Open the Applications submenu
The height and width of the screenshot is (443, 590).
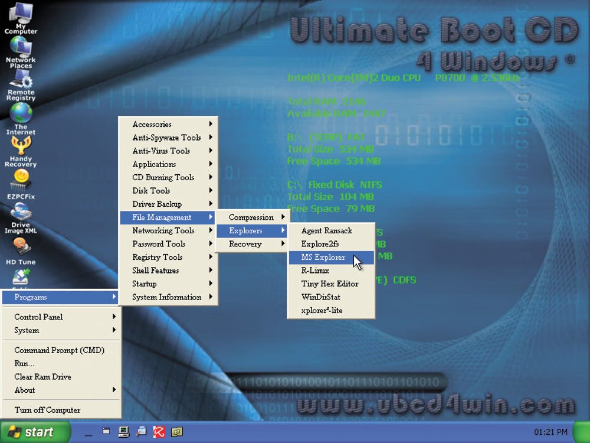[168, 164]
